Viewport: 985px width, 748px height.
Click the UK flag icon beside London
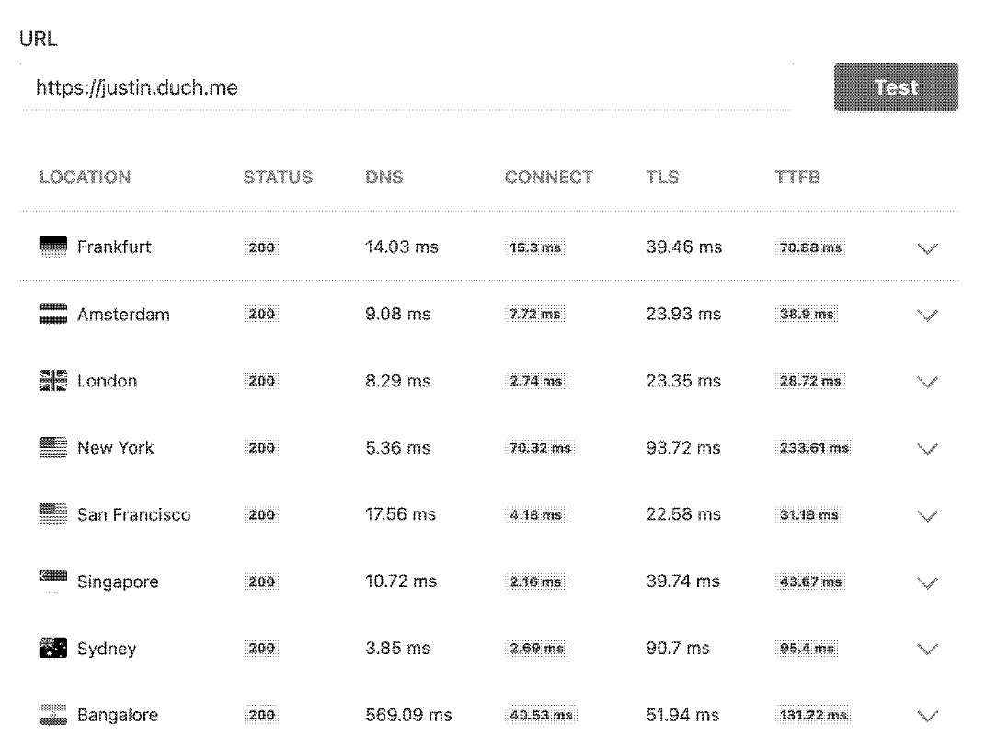[54, 382]
